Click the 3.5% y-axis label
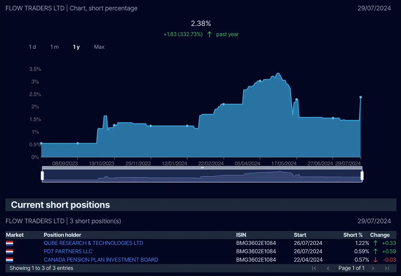 pyautogui.click(x=35, y=69)
